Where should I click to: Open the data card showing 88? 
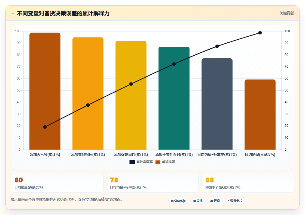[248, 183]
